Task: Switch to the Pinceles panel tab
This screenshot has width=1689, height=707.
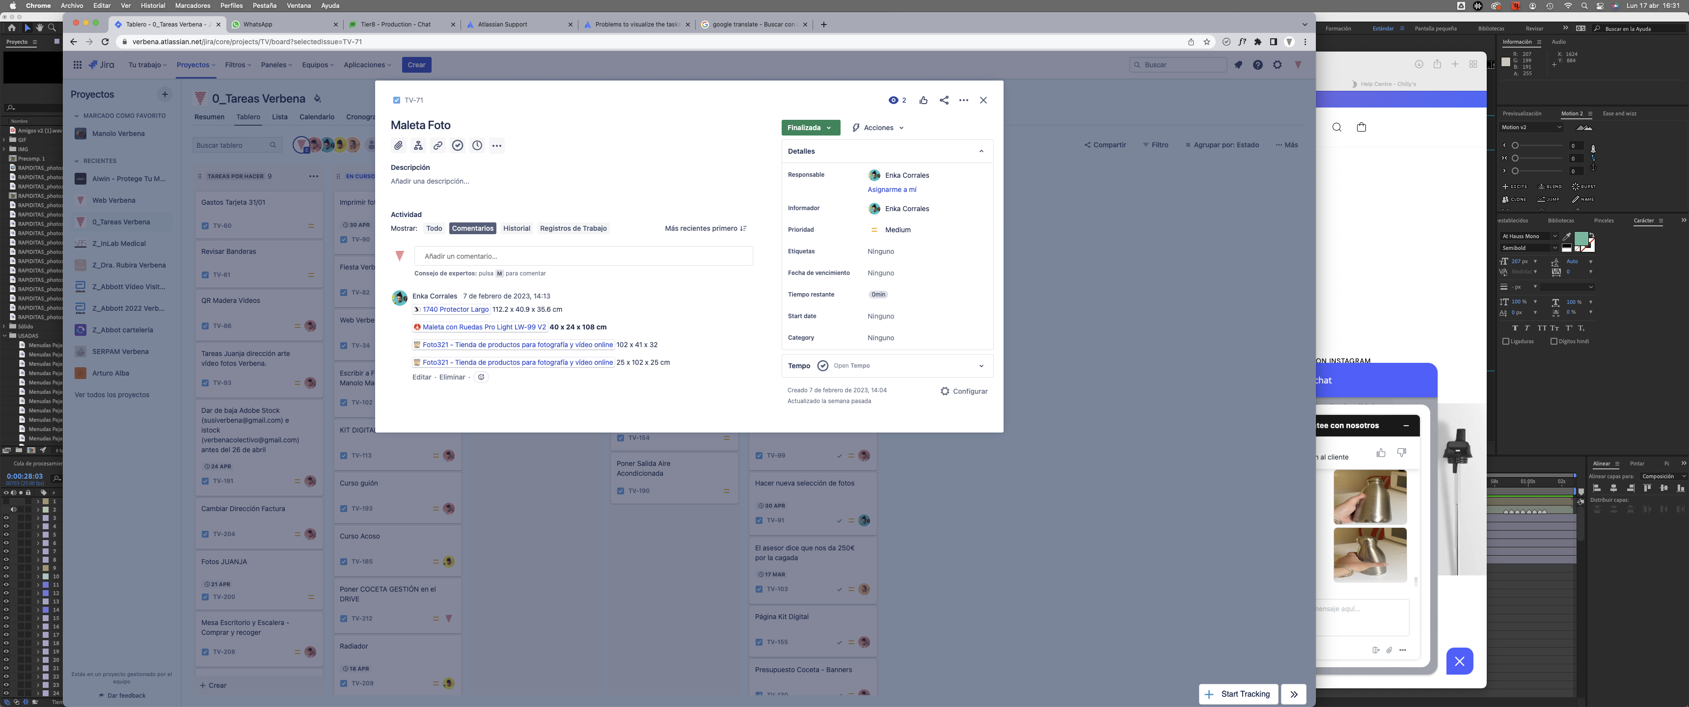Action: 1606,220
